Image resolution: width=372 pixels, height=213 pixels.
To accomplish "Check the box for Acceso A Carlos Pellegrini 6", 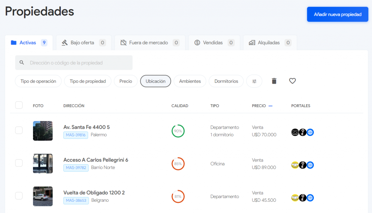I will (x=19, y=163).
